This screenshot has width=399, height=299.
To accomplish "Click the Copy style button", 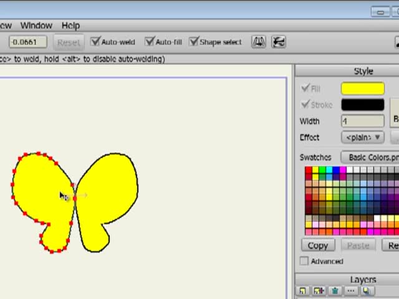I will [318, 245].
